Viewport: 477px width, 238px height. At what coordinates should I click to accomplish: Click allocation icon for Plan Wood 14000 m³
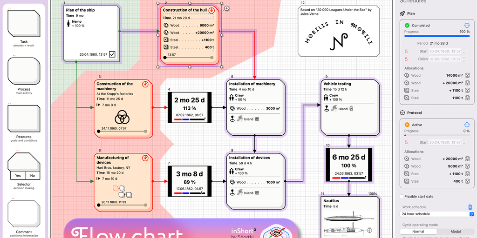pos(468,75)
